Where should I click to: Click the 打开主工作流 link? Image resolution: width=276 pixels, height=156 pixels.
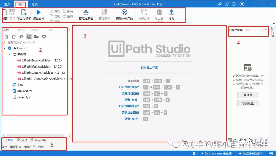tap(149, 67)
